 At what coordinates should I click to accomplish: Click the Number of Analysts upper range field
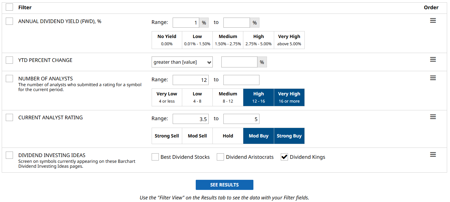pyautogui.click(x=241, y=80)
